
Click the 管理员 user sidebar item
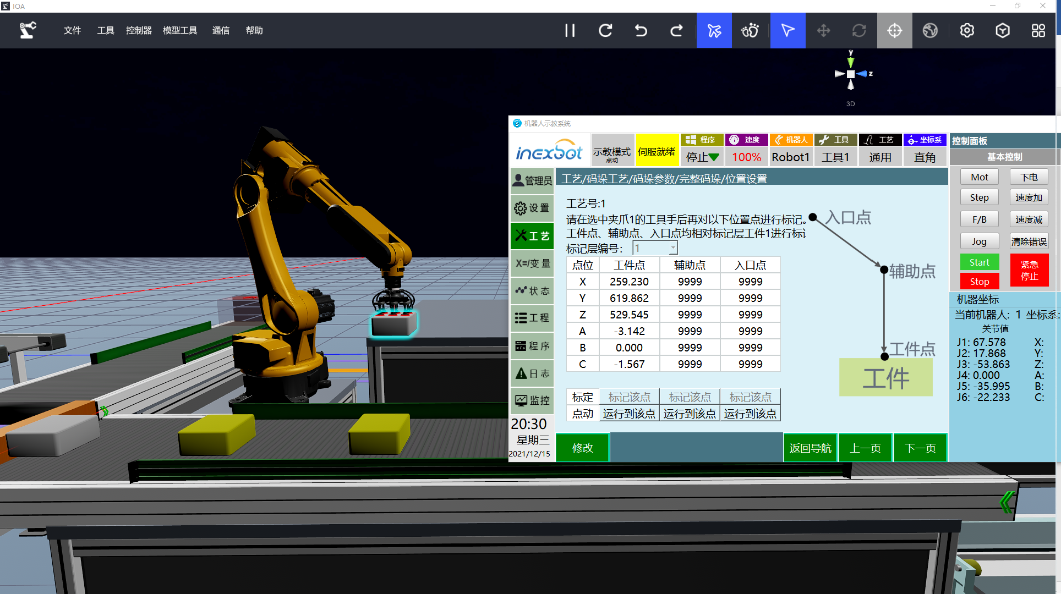coord(532,180)
